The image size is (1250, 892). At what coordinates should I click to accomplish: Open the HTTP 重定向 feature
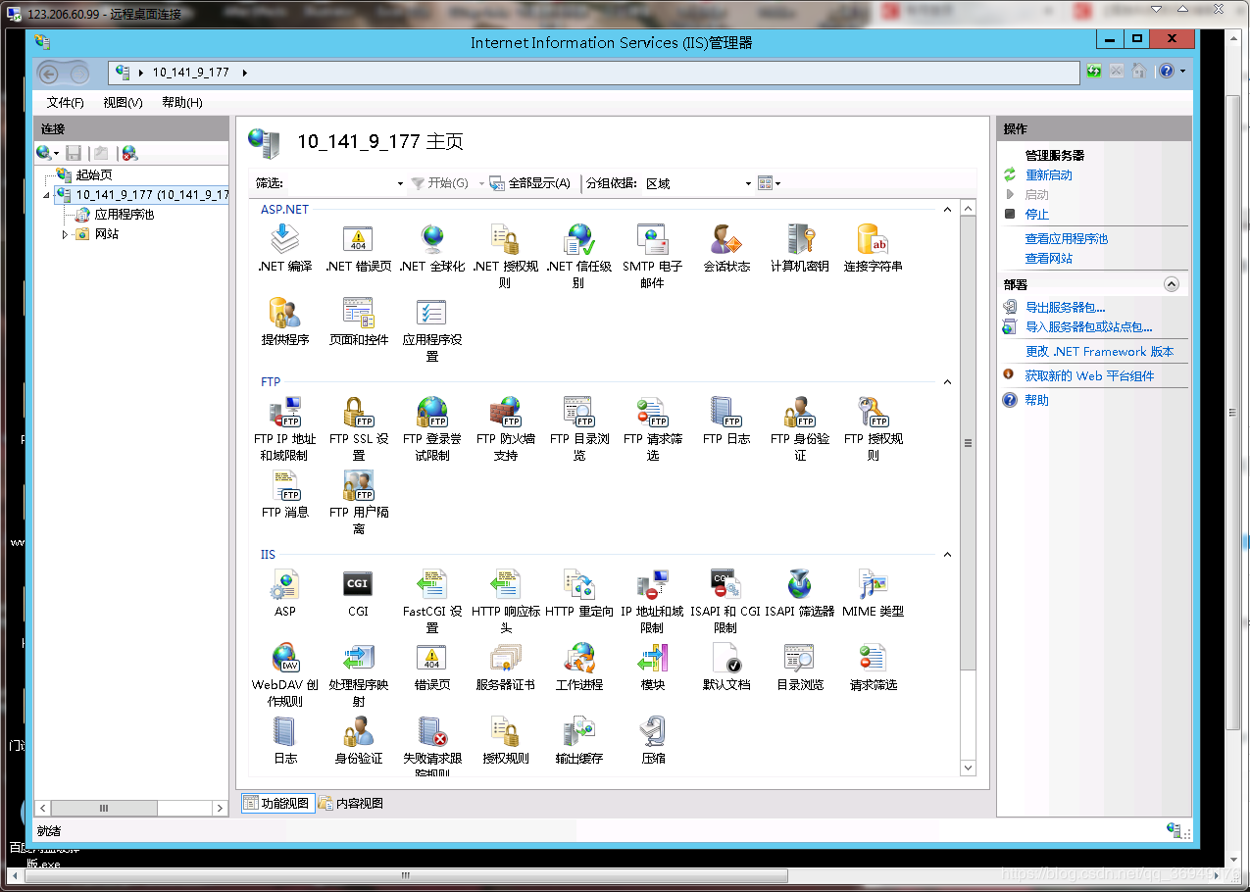point(578,593)
